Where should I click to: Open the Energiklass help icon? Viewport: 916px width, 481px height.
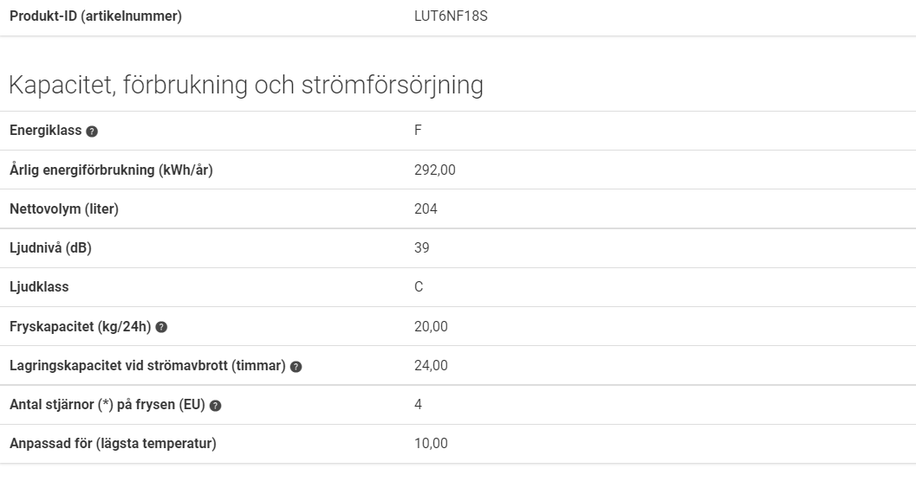[92, 131]
